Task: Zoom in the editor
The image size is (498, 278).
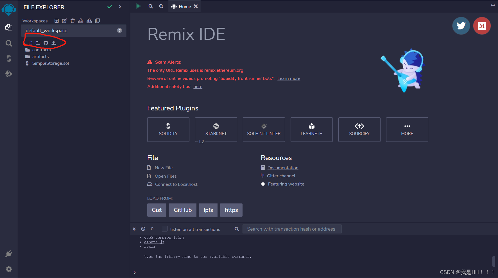Action: pos(161,6)
